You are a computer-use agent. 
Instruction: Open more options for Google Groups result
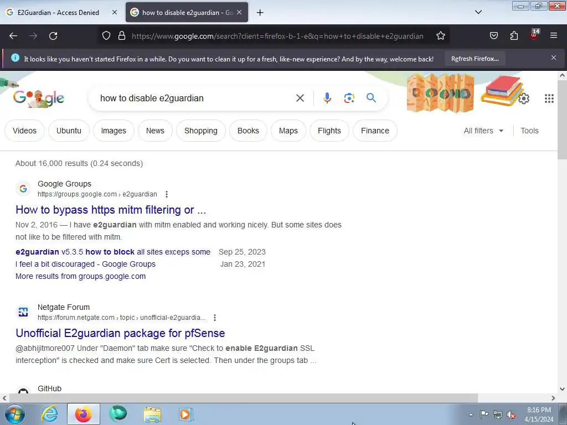point(166,194)
